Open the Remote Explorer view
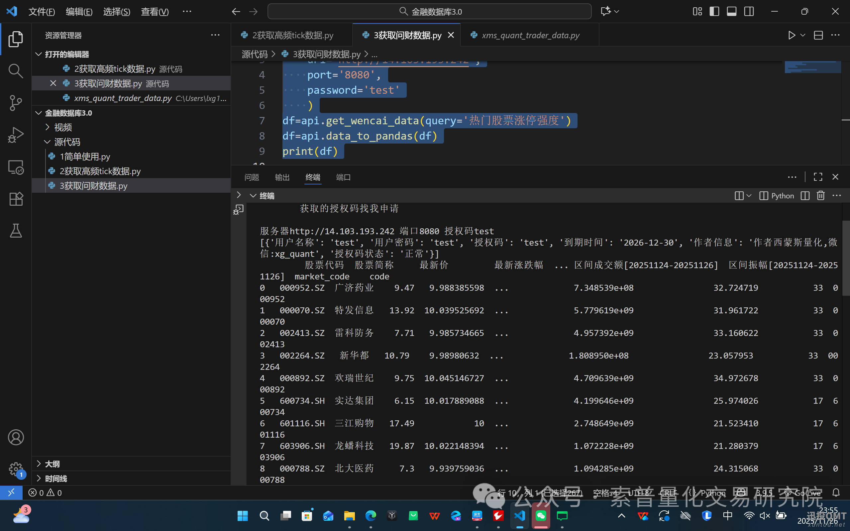Screen dimensions: 850x531 click(x=15, y=167)
